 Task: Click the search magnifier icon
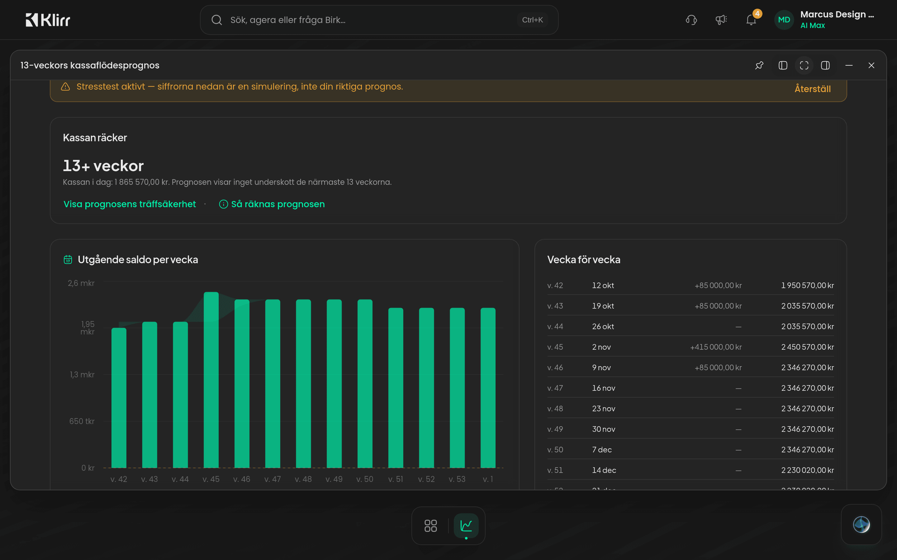[216, 20]
